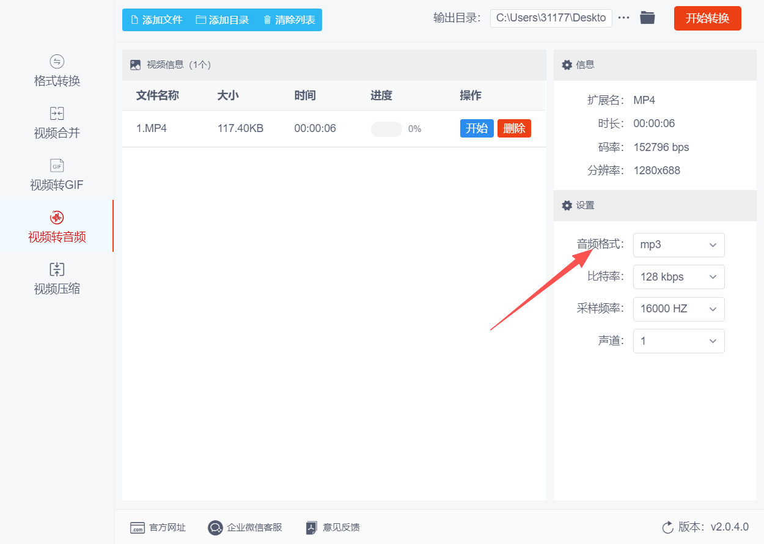The width and height of the screenshot is (764, 544).
Task: Click the 1280x688 resolution value
Action: [x=656, y=171]
